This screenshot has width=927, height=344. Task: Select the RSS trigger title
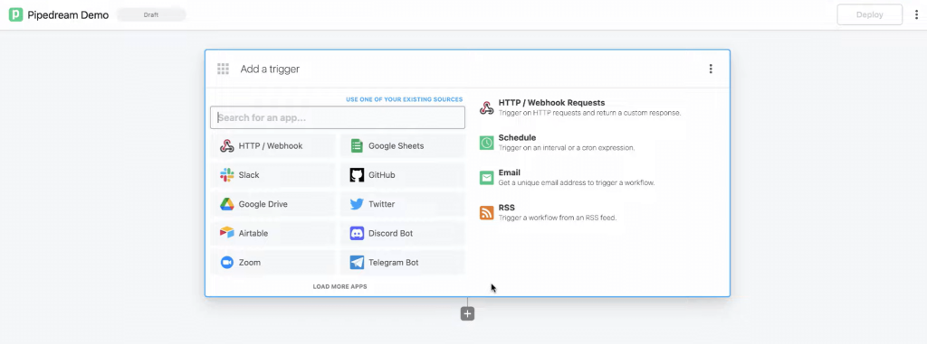pyautogui.click(x=507, y=208)
